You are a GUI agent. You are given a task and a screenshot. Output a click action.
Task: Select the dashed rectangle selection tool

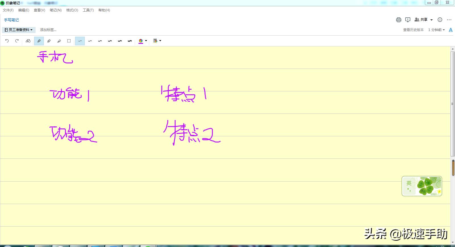[69, 41]
